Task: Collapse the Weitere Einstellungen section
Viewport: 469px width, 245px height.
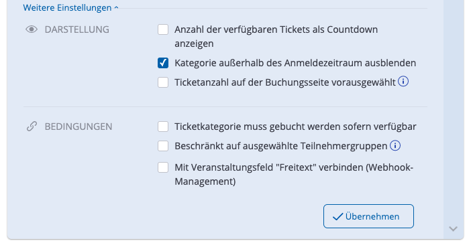Action: click(x=70, y=8)
